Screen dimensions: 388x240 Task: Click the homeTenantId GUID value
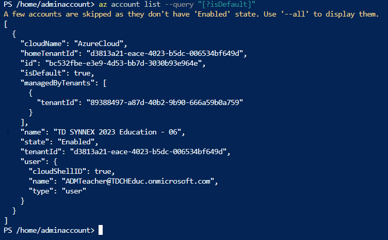tap(165, 53)
